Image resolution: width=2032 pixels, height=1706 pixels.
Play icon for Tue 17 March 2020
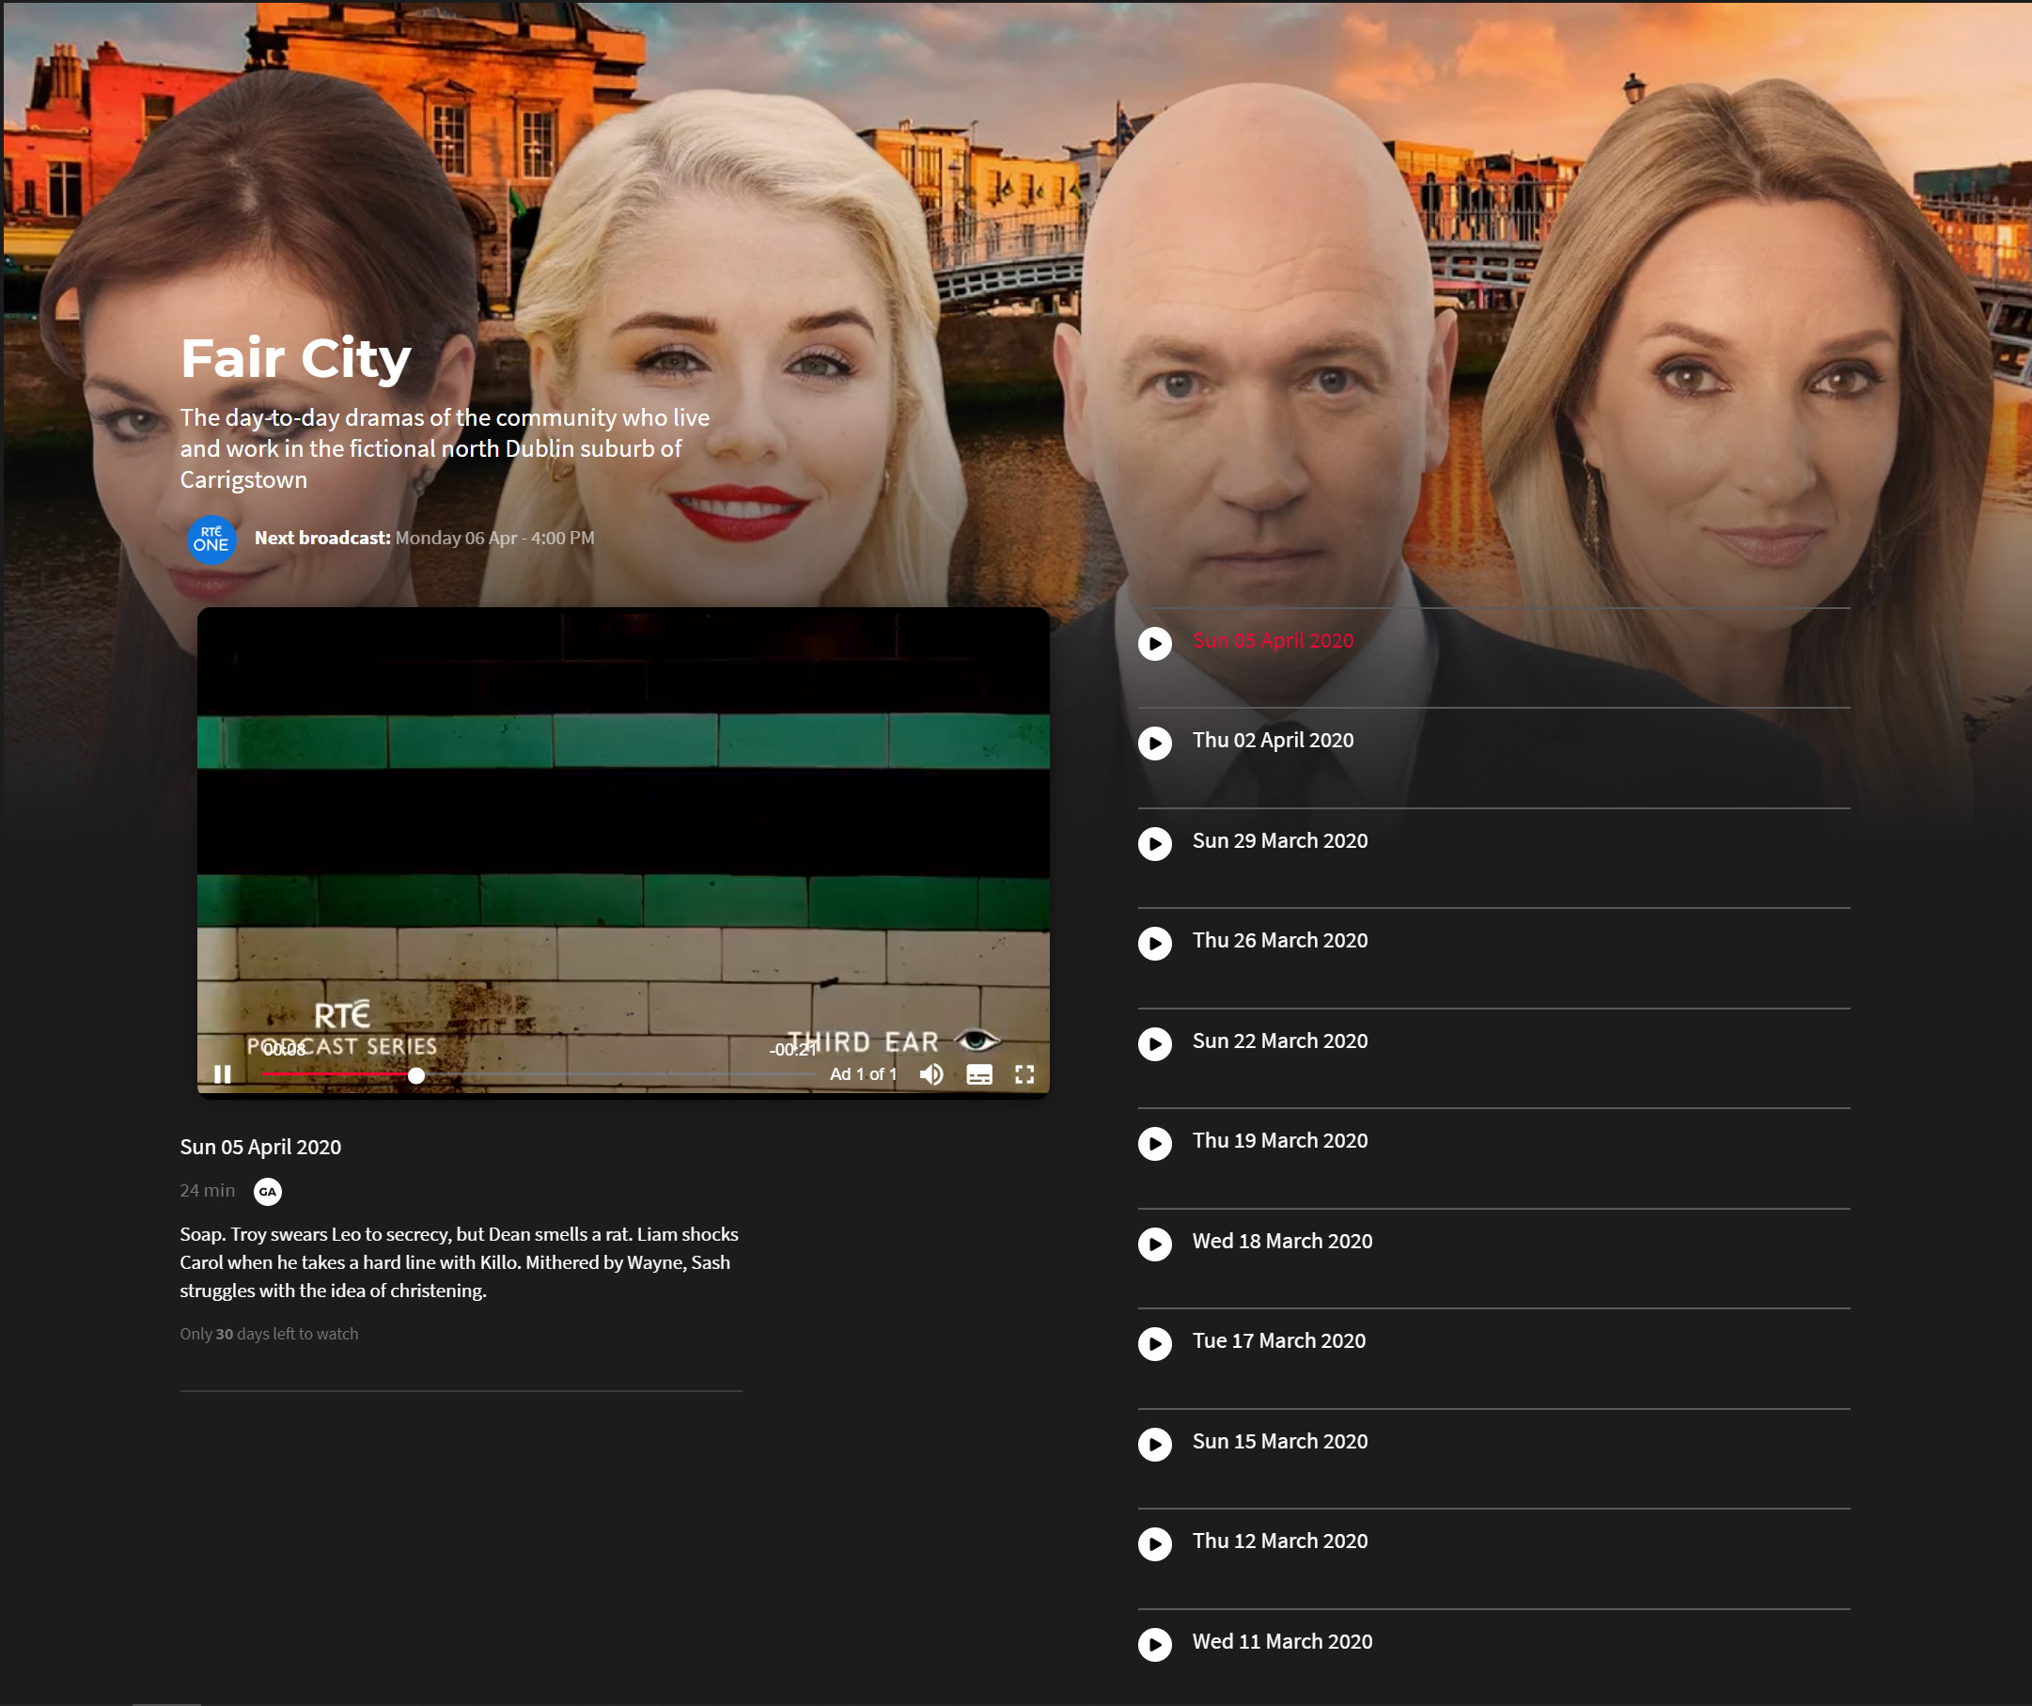(1154, 1344)
